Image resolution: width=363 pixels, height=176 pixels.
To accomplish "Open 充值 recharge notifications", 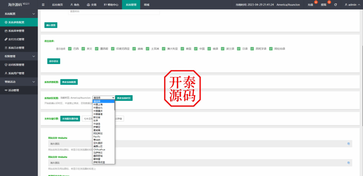I will point(310,5).
